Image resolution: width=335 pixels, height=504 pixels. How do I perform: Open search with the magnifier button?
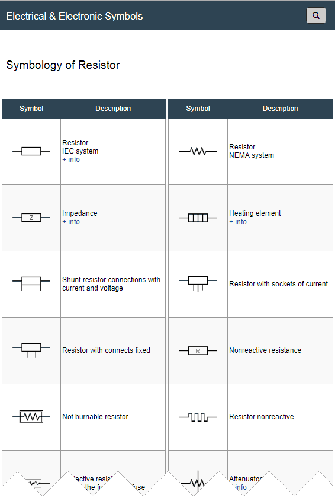pyautogui.click(x=315, y=15)
